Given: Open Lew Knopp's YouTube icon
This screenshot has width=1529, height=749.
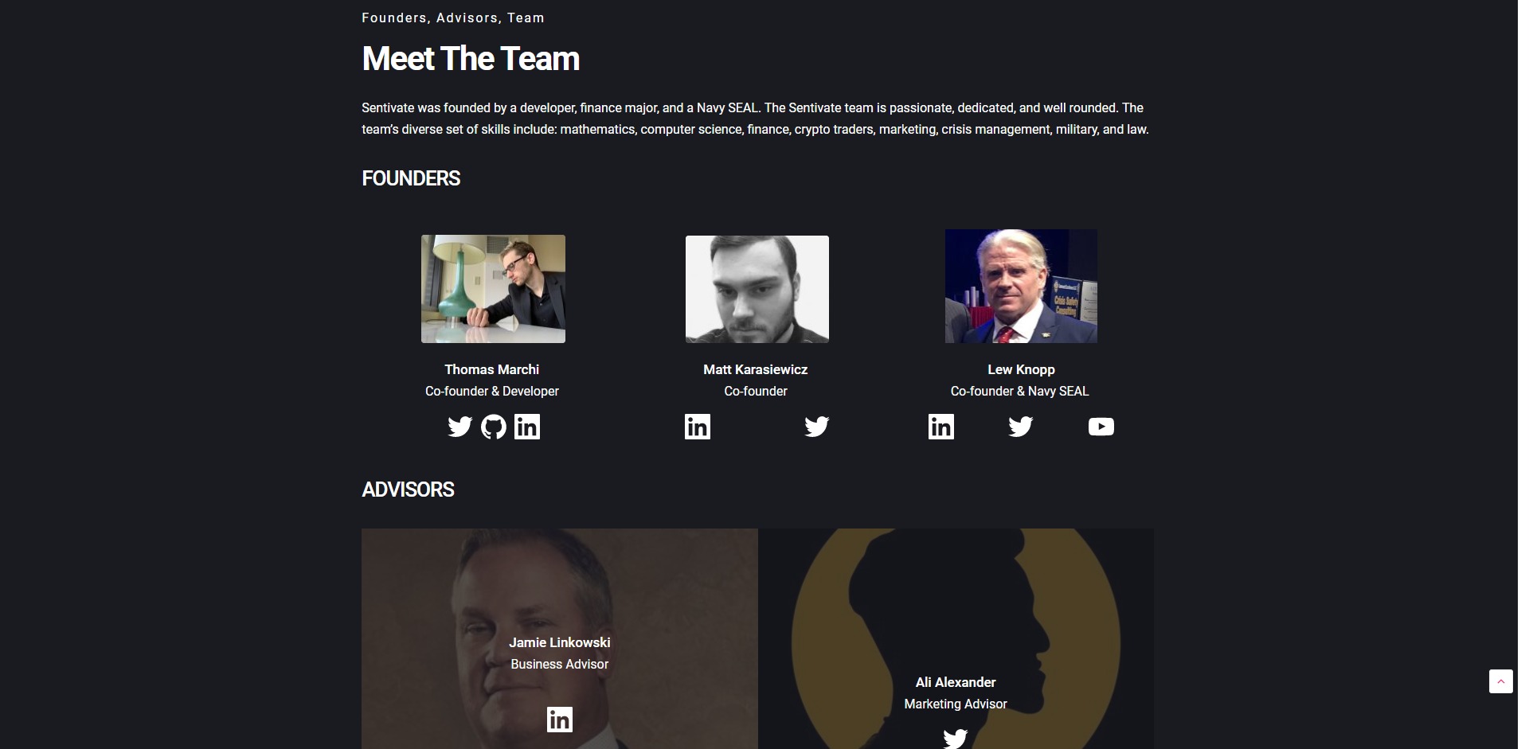Looking at the screenshot, I should (x=1101, y=427).
